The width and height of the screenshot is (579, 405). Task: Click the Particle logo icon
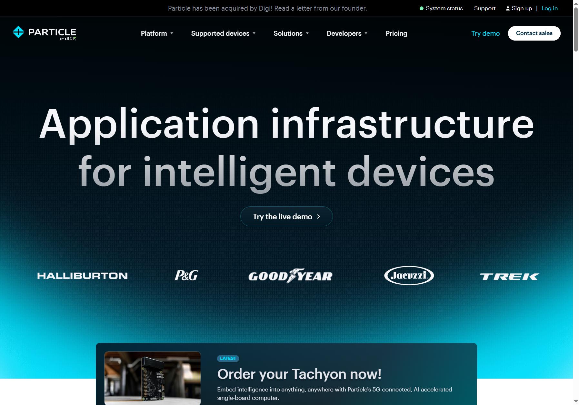click(x=18, y=32)
